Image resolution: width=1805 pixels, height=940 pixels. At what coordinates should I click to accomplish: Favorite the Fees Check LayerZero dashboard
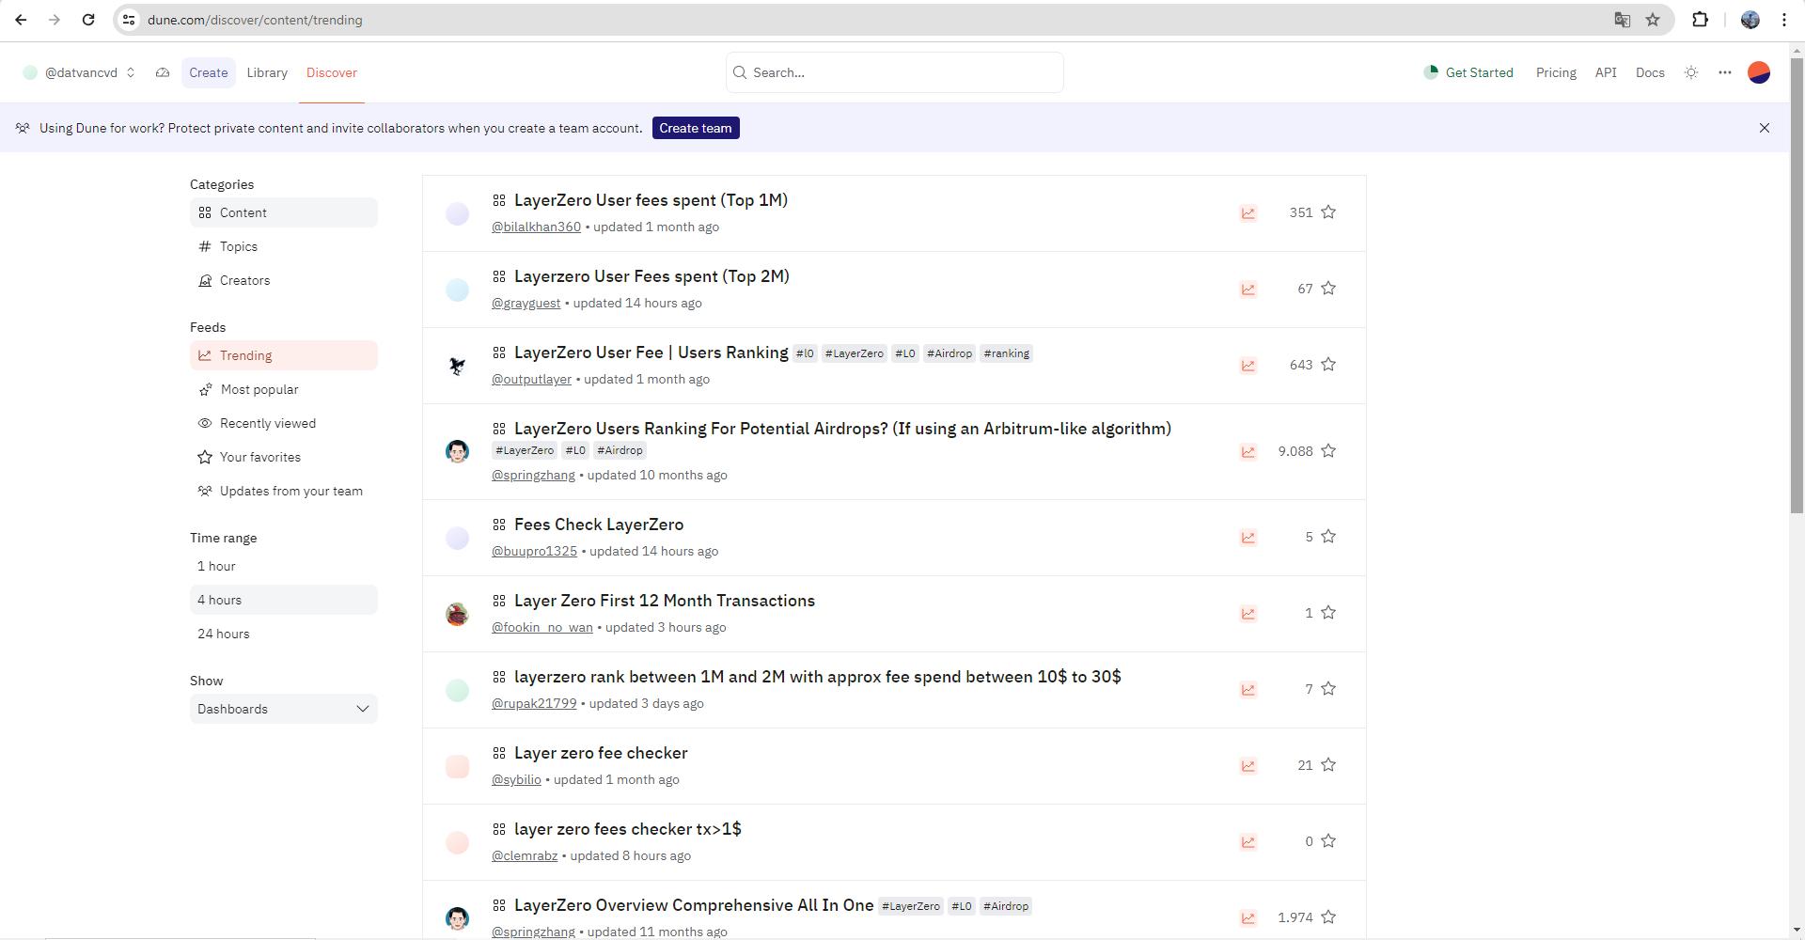[x=1328, y=537]
